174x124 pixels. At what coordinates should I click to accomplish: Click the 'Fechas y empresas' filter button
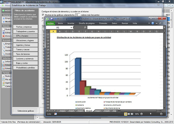tap(26, 27)
